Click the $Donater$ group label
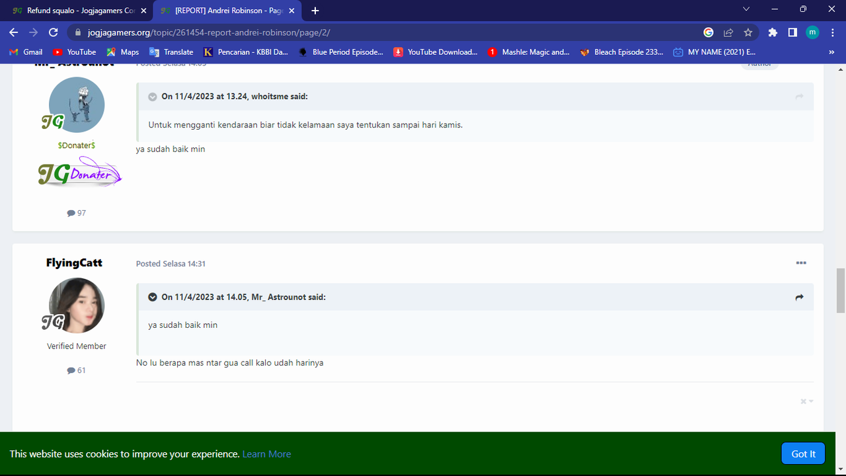This screenshot has width=846, height=476. [x=77, y=145]
